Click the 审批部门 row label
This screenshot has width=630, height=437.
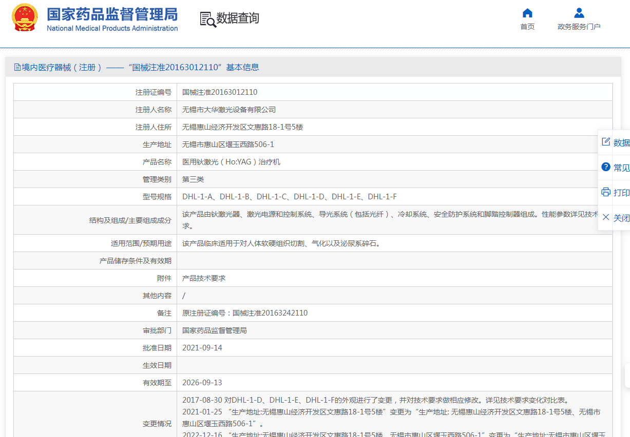tap(157, 330)
